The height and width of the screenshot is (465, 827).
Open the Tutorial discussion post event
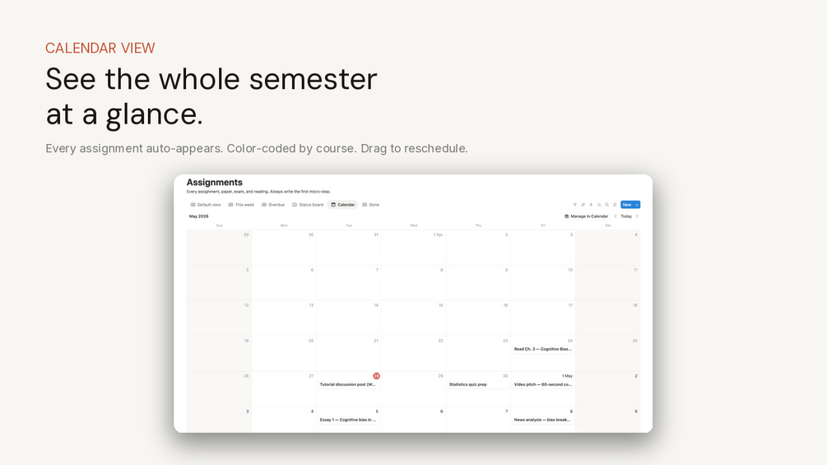pyautogui.click(x=348, y=384)
